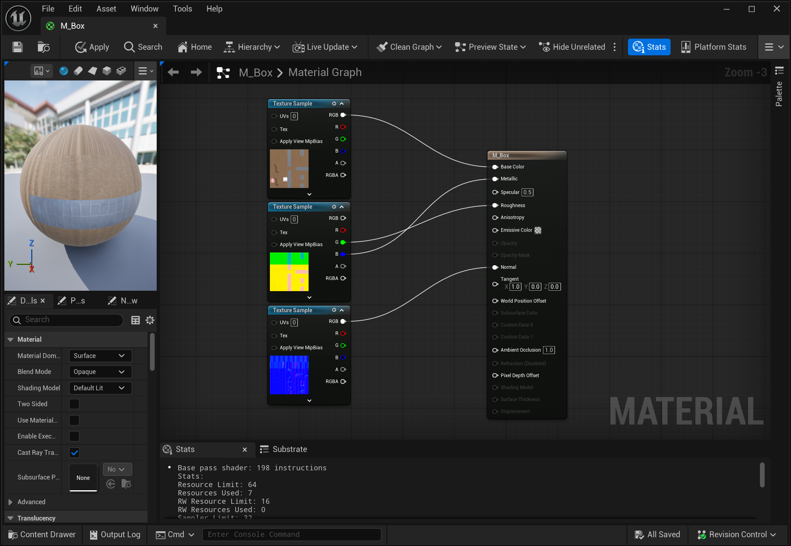Click the Apply button
The height and width of the screenshot is (546, 791).
92,47
